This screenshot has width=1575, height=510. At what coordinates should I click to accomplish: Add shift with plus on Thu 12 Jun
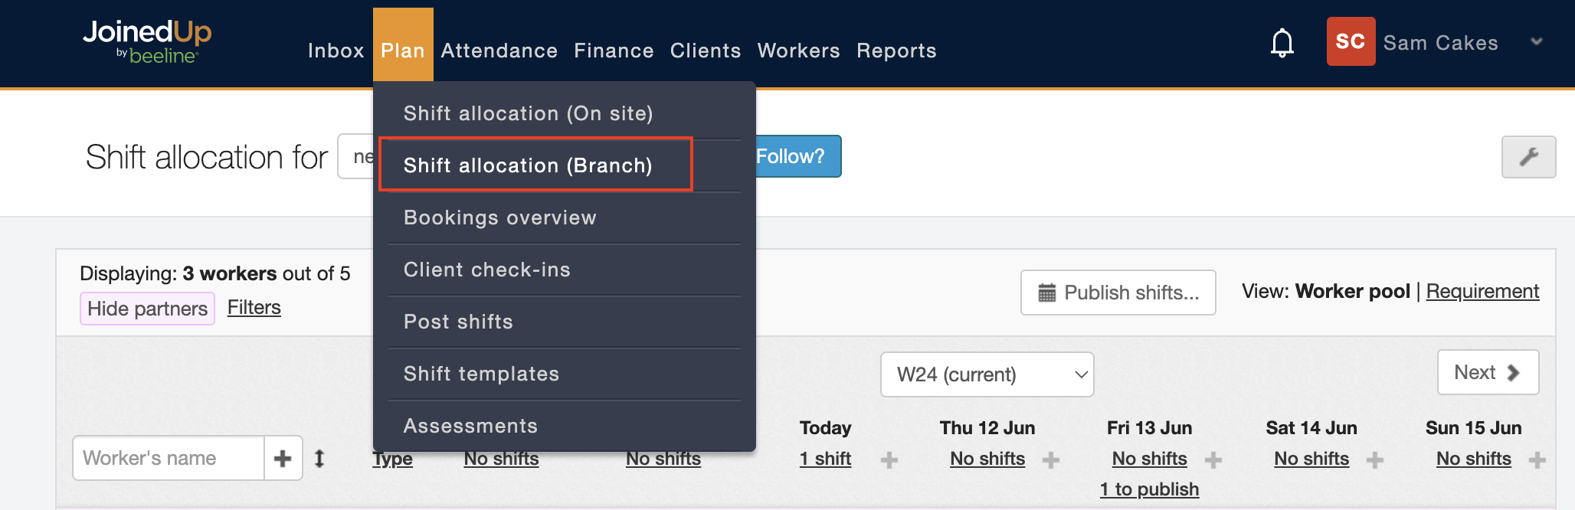point(1051,460)
